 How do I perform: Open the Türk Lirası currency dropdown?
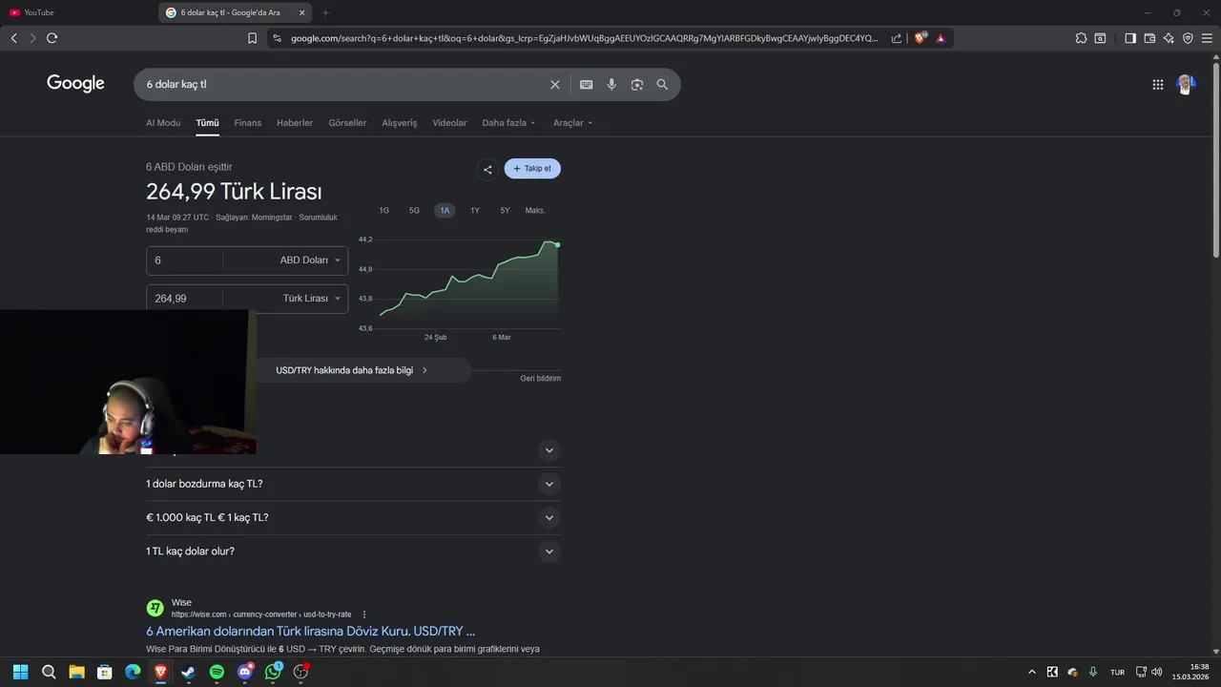click(311, 299)
